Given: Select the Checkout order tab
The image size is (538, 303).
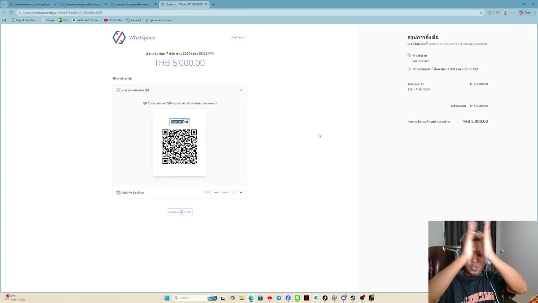Looking at the screenshot, I should tap(183, 4).
